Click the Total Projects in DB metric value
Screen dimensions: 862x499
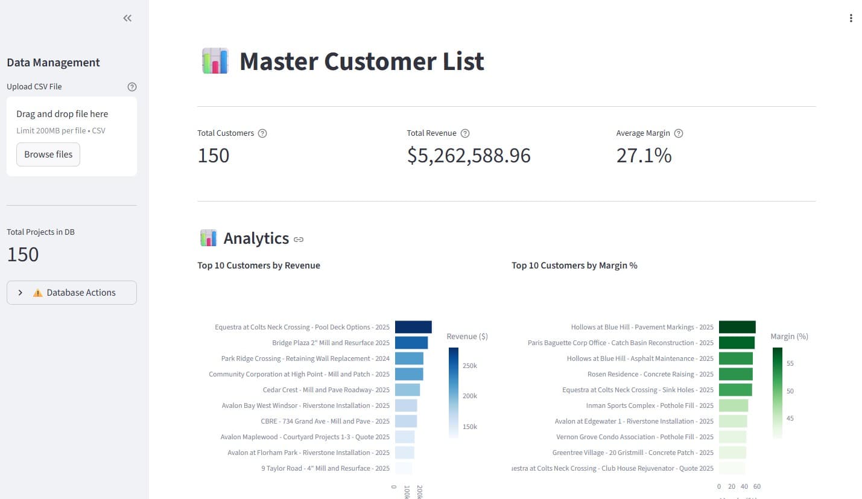(x=22, y=254)
